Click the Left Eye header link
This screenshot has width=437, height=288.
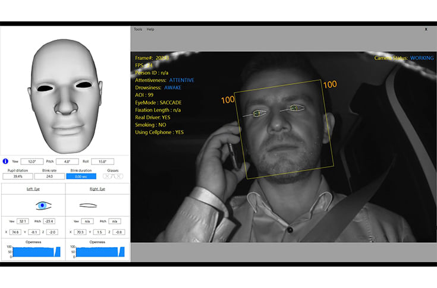[x=33, y=189]
